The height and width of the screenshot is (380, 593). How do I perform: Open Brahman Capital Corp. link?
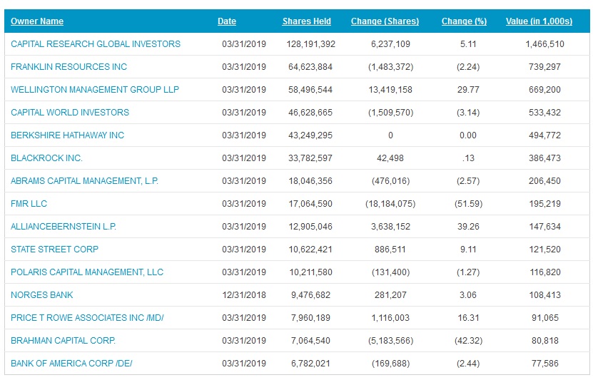pos(64,340)
